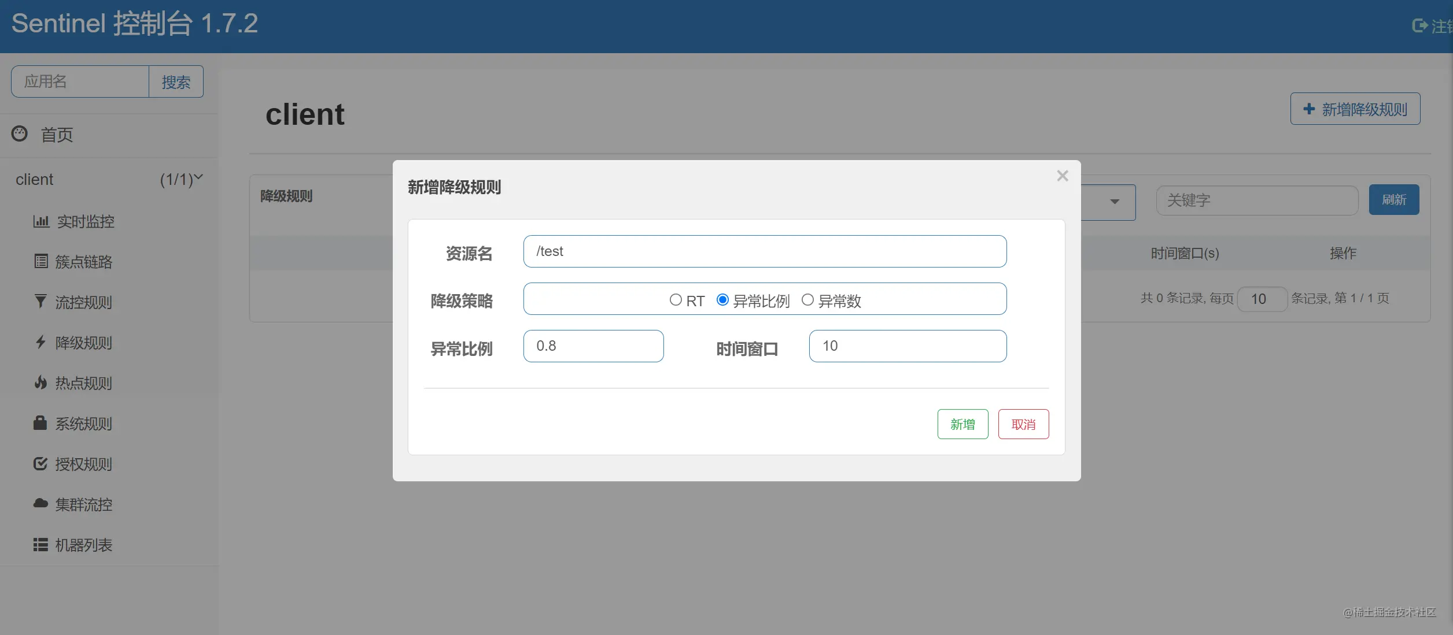This screenshot has height=635, width=1453.
Task: Open 簇点链路 menu item
Action: pos(84,262)
